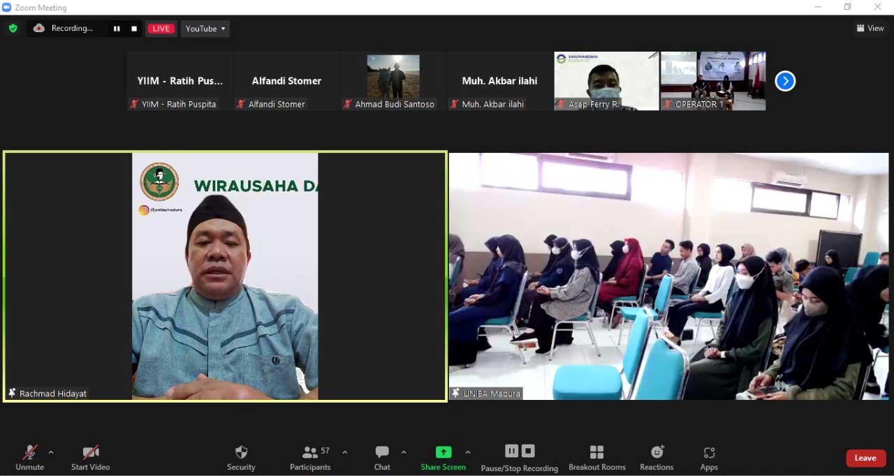This screenshot has width=894, height=476.
Task: Pause the recording from the top bar
Action: (x=117, y=29)
